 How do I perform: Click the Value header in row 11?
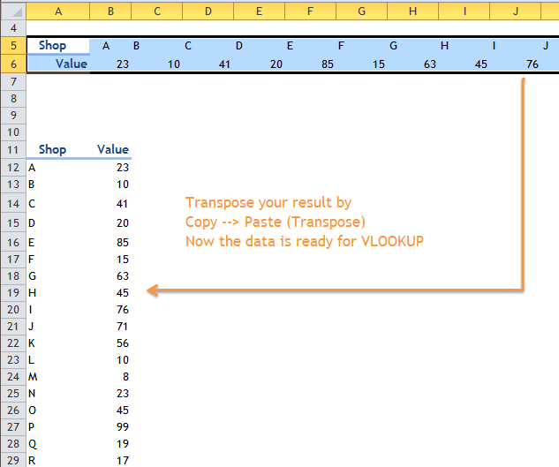[111, 149]
